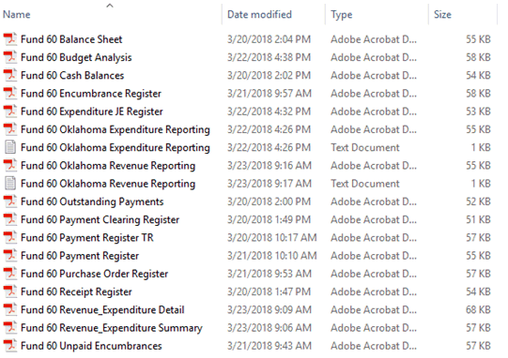Click the 52 KB size value
This screenshot has width=508, height=358.
478,201
